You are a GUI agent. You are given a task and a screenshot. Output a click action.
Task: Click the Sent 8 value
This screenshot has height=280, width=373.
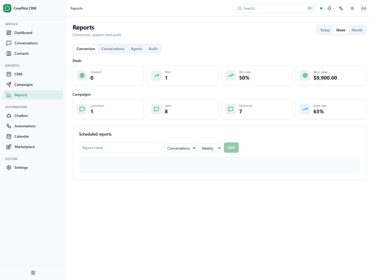click(166, 112)
